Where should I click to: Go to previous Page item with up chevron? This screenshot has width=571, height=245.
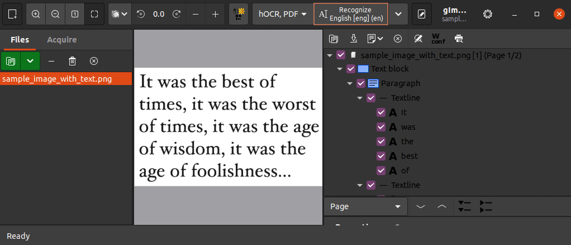442,207
